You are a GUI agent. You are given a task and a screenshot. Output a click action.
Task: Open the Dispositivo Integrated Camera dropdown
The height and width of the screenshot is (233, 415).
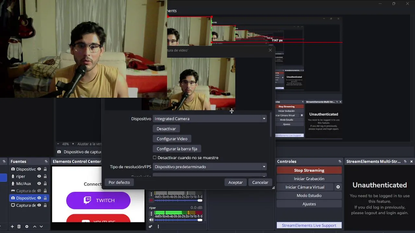click(210, 119)
